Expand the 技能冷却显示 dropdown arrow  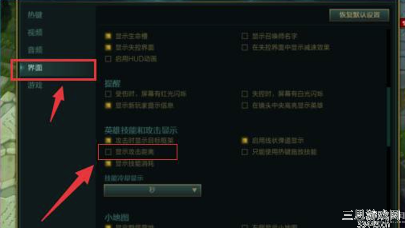coord(195,191)
